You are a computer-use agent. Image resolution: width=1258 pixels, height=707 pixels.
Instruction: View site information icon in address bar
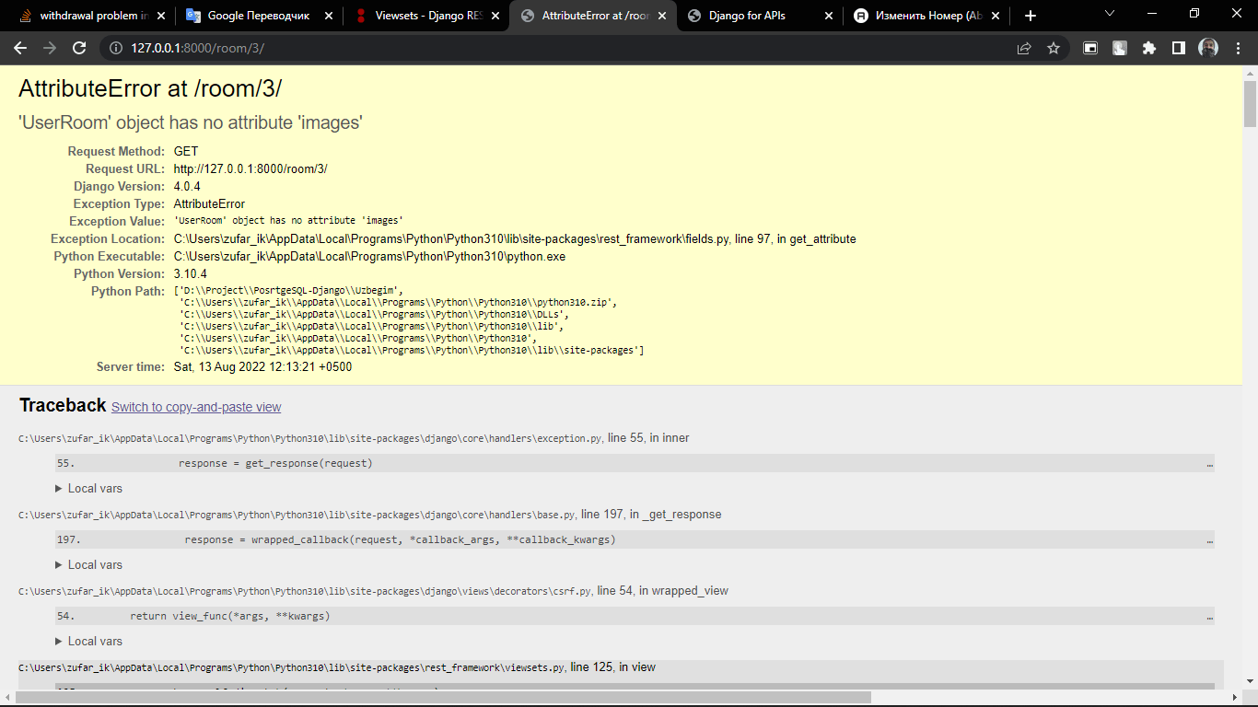point(116,48)
